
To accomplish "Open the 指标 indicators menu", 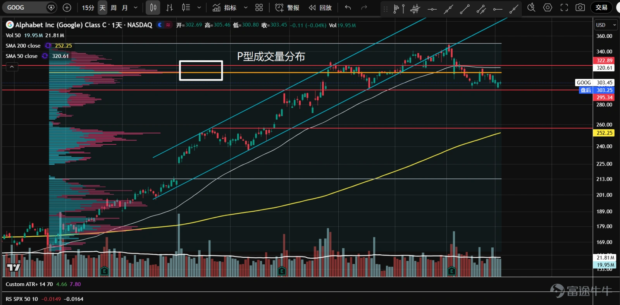I will point(224,8).
